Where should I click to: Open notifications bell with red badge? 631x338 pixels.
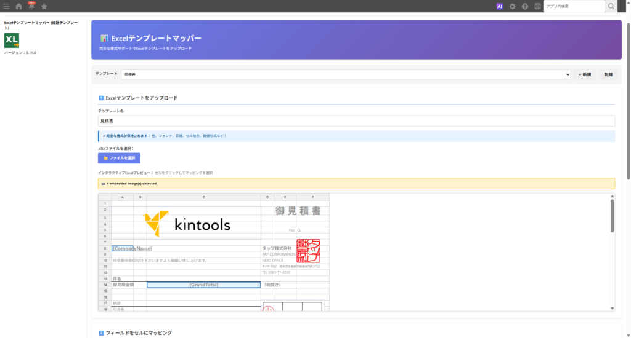click(31, 6)
